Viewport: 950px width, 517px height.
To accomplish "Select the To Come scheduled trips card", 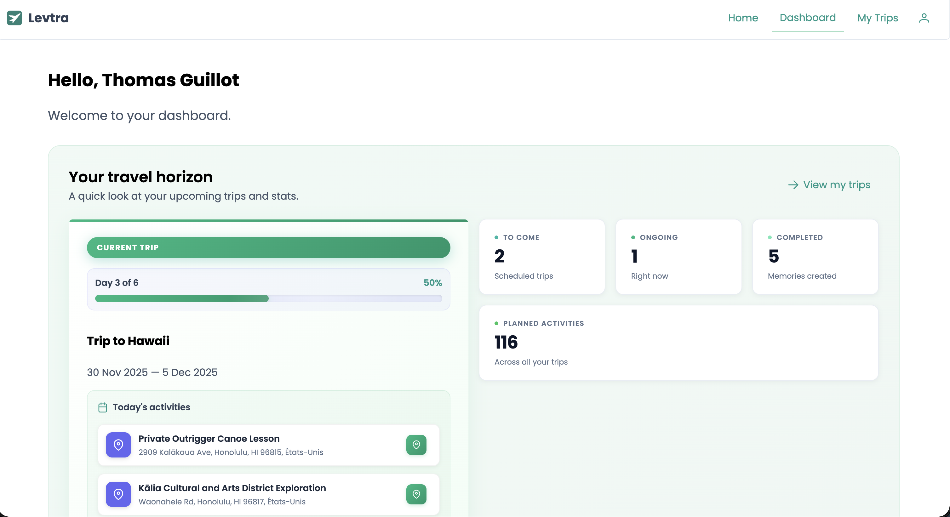I will click(542, 257).
